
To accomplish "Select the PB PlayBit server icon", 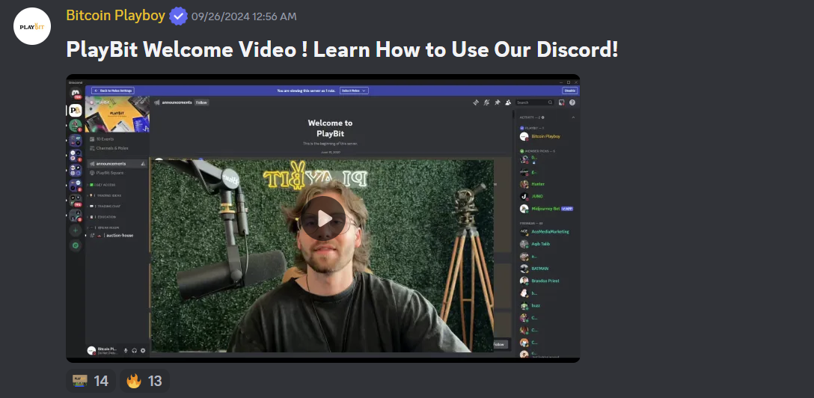I will coord(76,110).
